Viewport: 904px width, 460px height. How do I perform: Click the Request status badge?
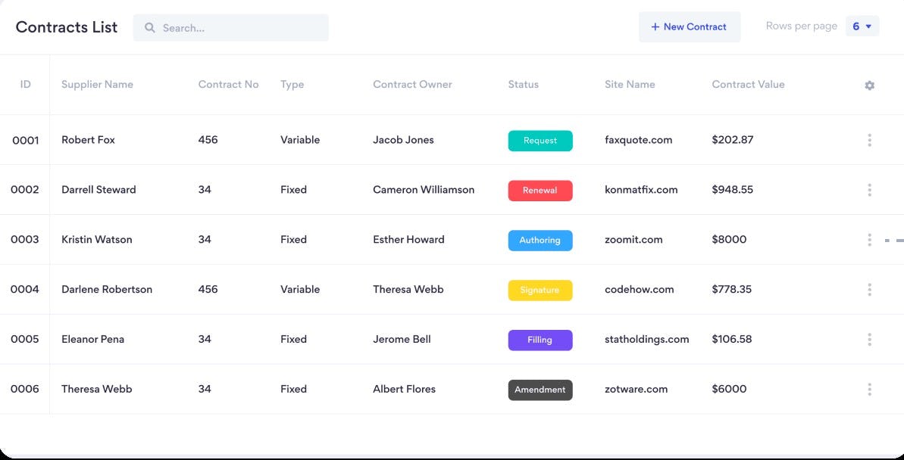tap(540, 140)
